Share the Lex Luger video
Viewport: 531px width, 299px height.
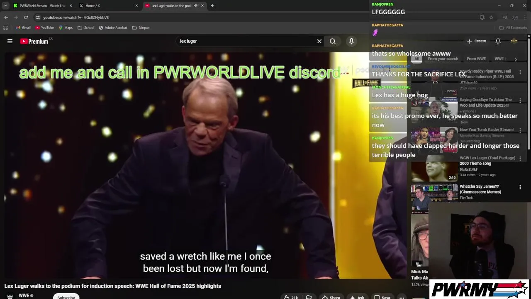pyautogui.click(x=331, y=297)
